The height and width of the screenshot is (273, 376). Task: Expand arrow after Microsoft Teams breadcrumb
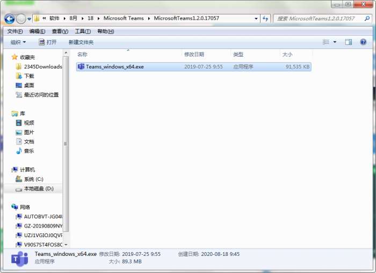(x=149, y=19)
